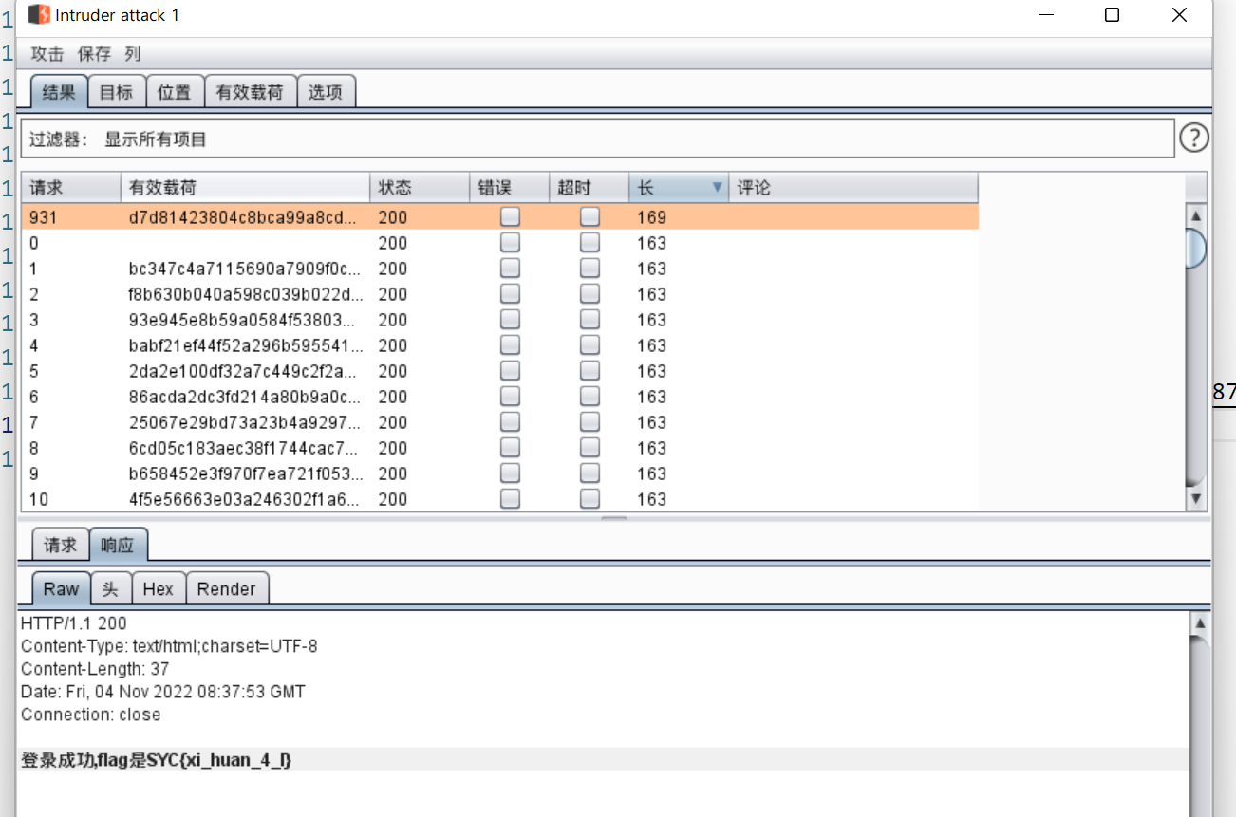Click the flag line SYC{xi_huan_4_l} in the response
This screenshot has height=817, width=1236.
coord(156,759)
